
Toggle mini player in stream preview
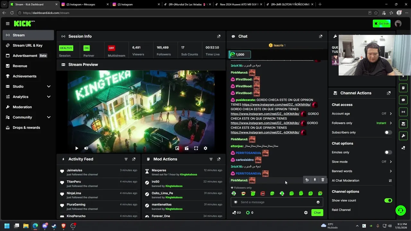point(177,148)
